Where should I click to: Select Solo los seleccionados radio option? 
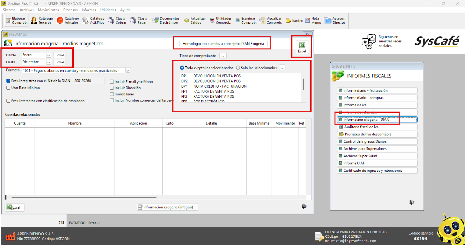[238, 68]
